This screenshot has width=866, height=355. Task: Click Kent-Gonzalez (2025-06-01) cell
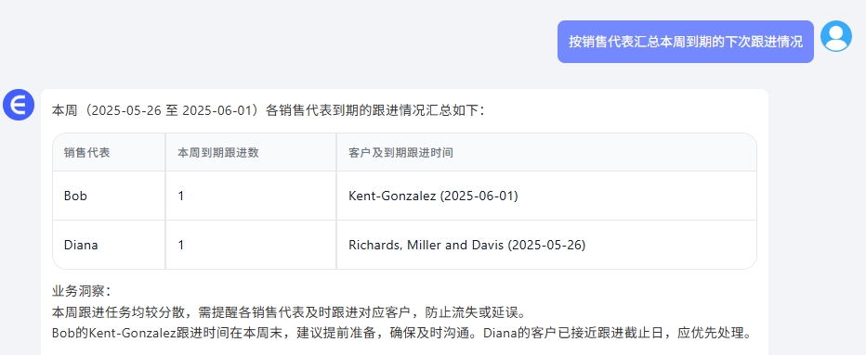tap(434, 196)
